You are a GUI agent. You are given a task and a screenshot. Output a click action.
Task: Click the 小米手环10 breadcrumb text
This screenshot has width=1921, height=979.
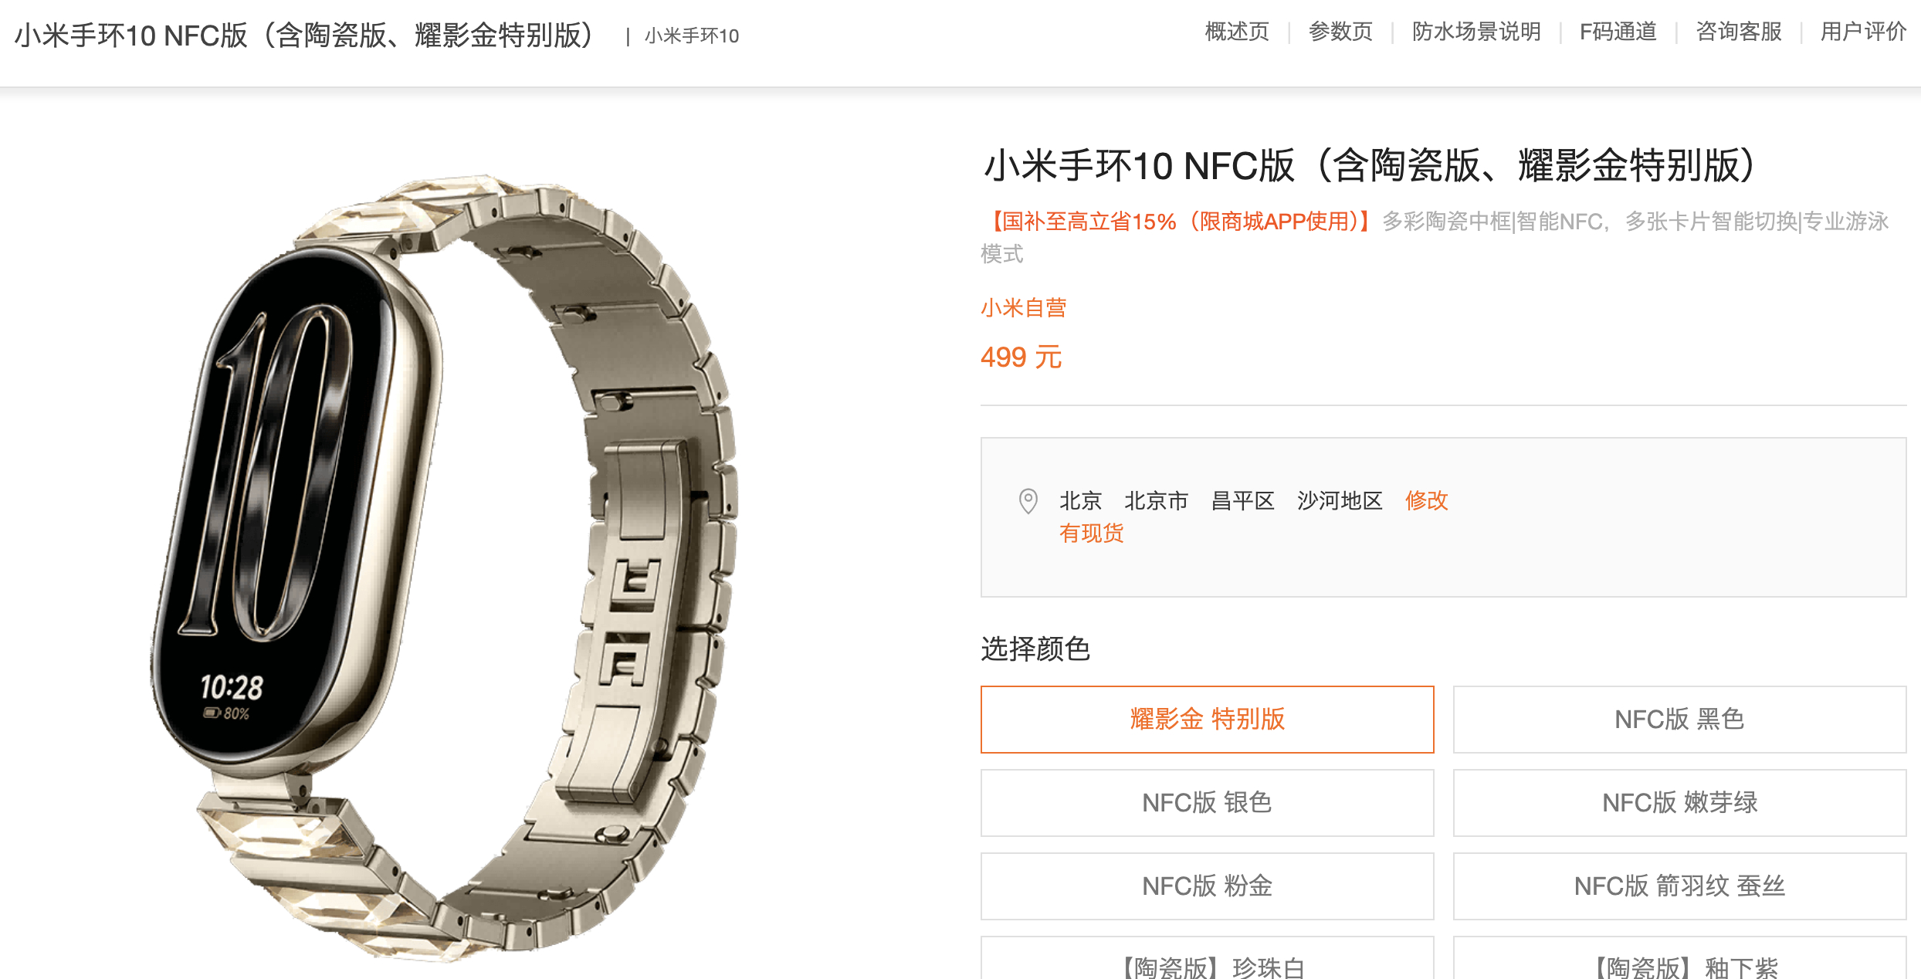click(692, 36)
